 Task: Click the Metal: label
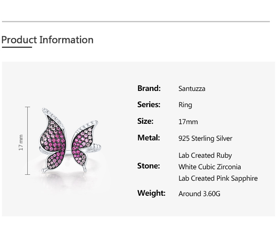[x=149, y=138]
